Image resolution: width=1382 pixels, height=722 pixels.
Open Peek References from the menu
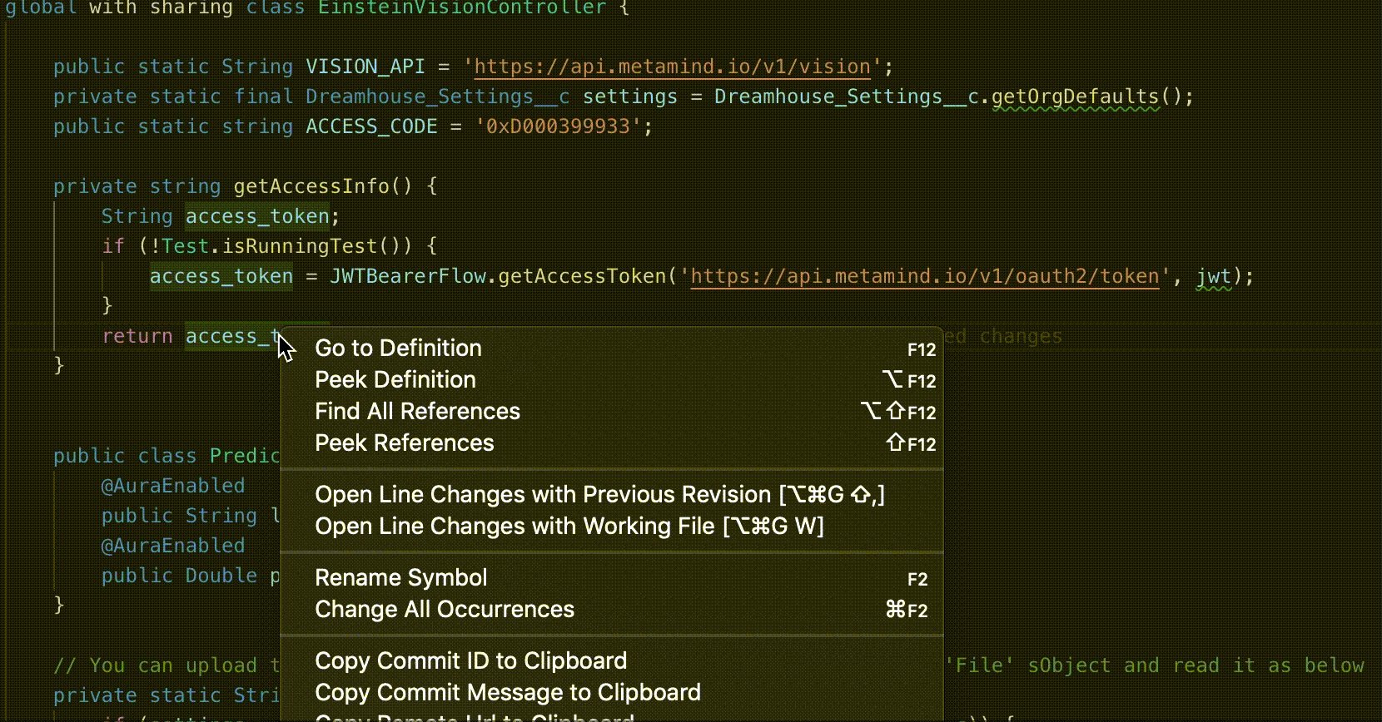tap(612, 443)
